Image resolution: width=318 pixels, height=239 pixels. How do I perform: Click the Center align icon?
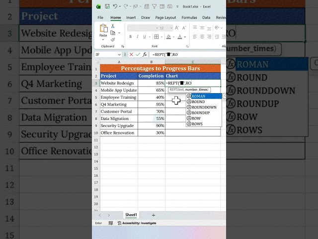(202, 36)
